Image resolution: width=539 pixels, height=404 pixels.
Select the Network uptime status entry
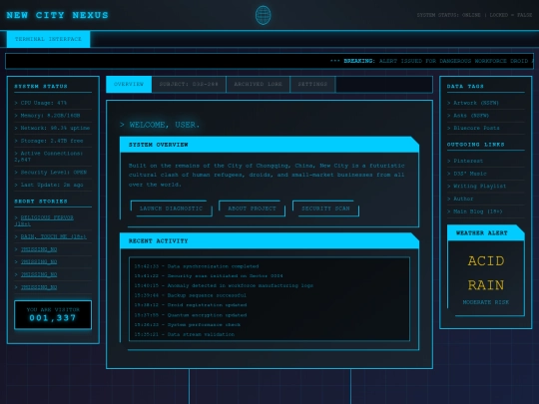53,128
